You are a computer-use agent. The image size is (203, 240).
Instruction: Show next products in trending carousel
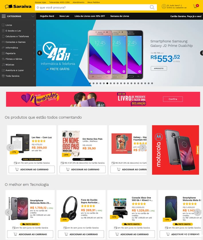pyautogui.click(x=143, y=147)
